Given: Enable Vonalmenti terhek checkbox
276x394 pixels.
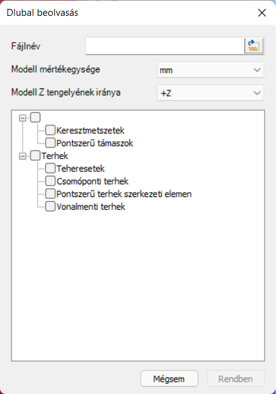Looking at the screenshot, I should click(50, 207).
